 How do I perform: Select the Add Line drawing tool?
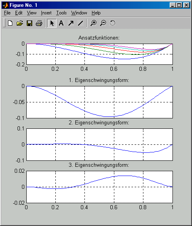pyautogui.click(x=80, y=23)
